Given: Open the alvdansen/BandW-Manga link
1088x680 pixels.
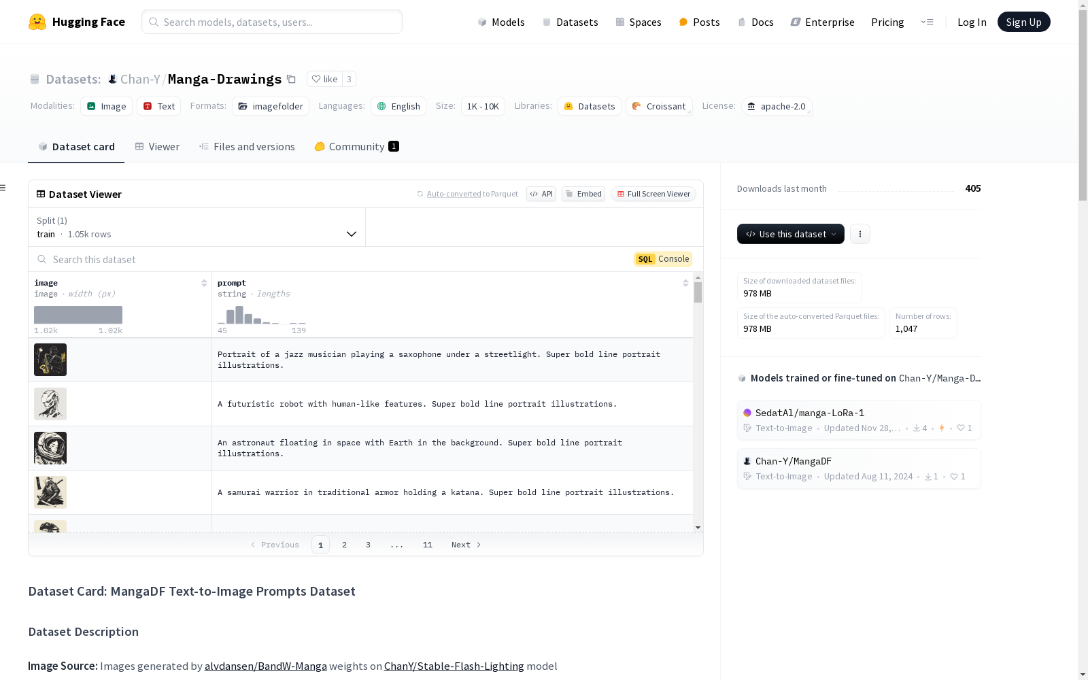Looking at the screenshot, I should 266,666.
